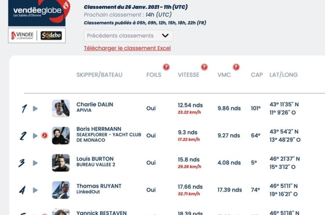Expand Charlie Dalin's row arrow
Screen dimensions: 325x215
click(x=35, y=108)
